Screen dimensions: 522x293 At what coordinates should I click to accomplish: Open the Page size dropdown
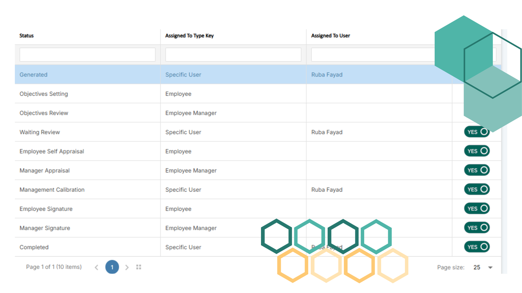483,267
